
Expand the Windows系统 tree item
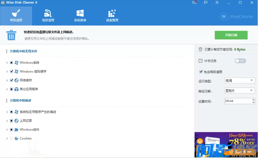(7, 63)
